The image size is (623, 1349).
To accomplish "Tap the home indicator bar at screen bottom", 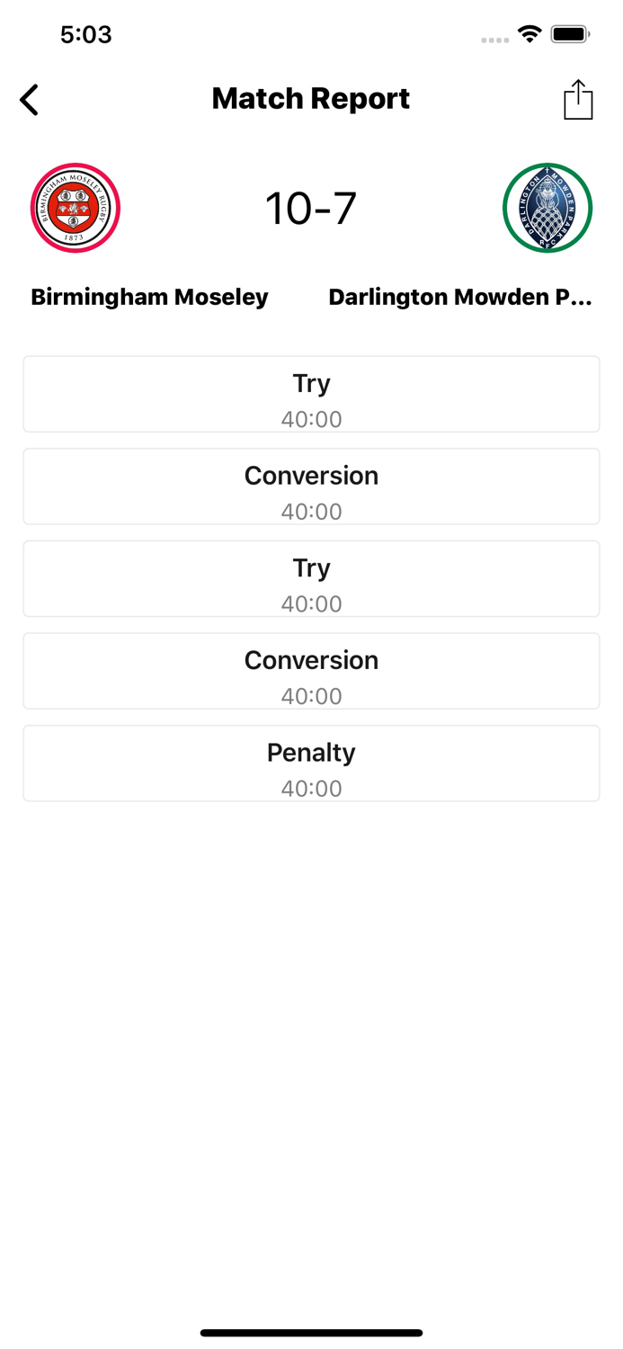I will pyautogui.click(x=311, y=1334).
